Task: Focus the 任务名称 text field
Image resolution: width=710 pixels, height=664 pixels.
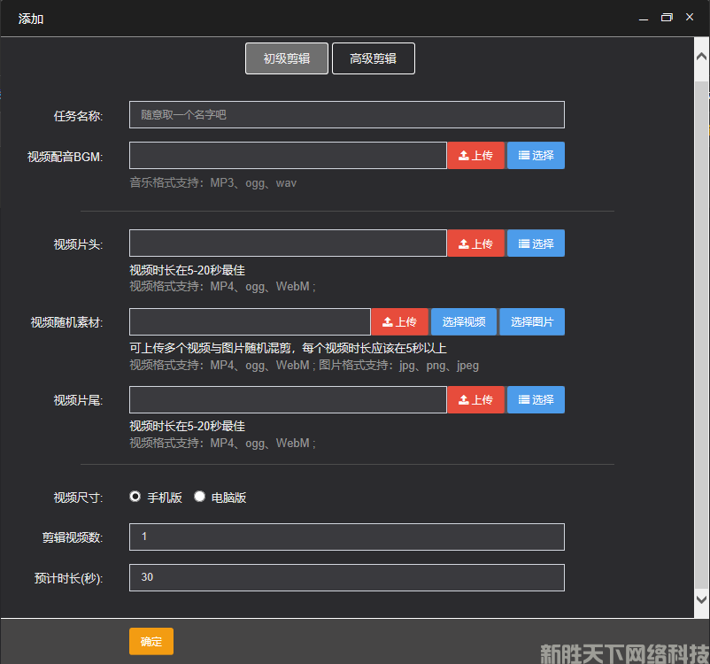Action: 346,114
